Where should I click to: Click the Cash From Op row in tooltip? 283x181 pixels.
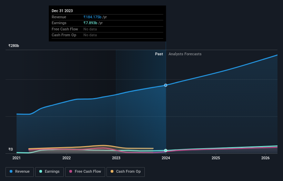point(108,35)
